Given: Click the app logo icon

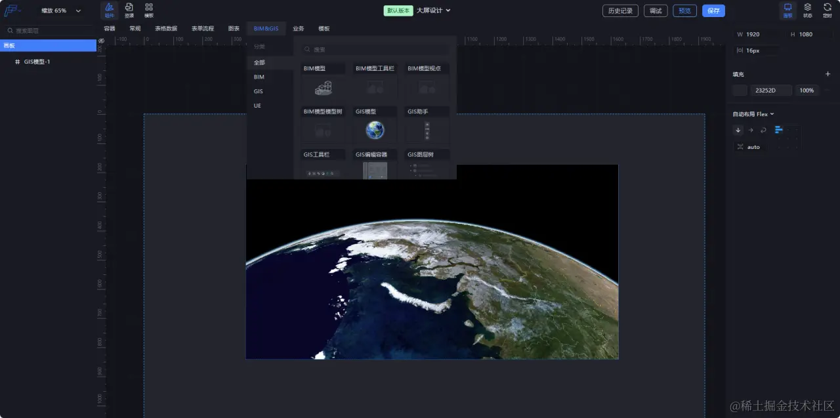Looking at the screenshot, I should (12, 10).
